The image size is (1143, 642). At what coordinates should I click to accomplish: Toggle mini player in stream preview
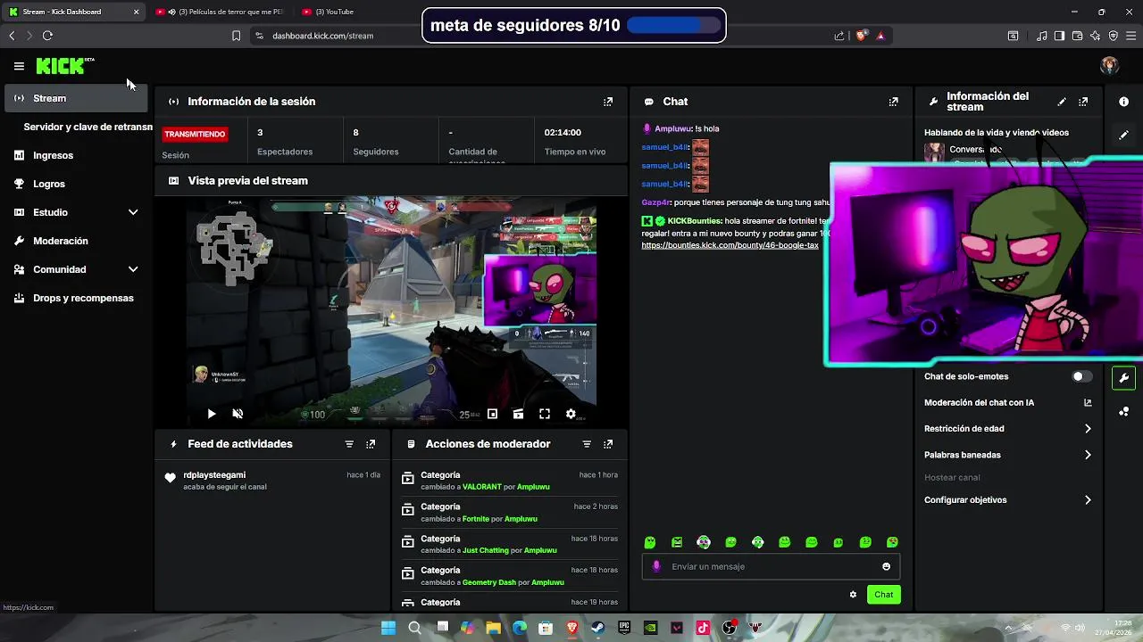(492, 414)
